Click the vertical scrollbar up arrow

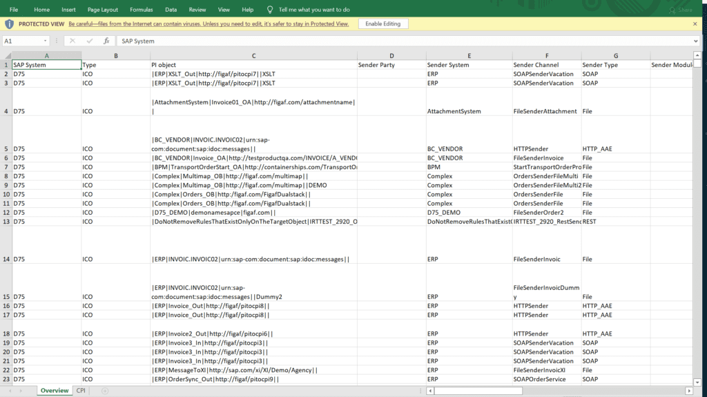(x=697, y=55)
